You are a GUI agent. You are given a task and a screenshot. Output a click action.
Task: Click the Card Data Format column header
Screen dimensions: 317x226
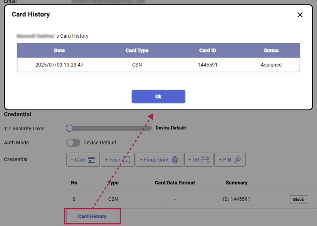(175, 183)
